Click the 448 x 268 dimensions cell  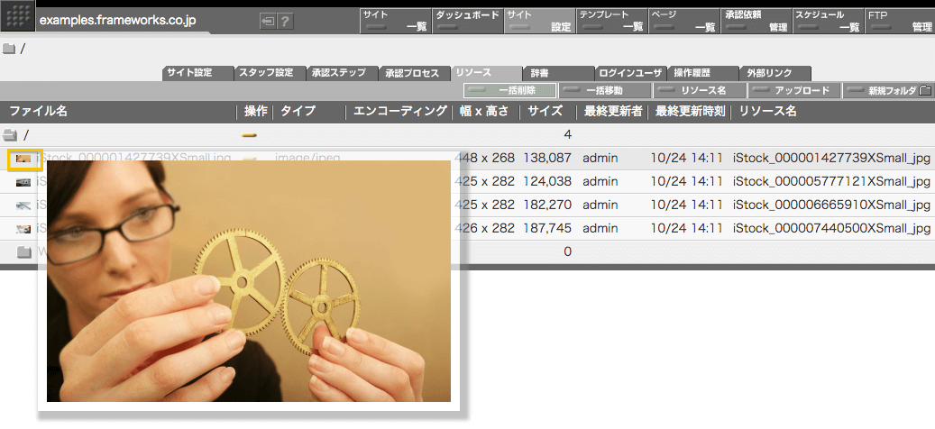pyautogui.click(x=484, y=159)
